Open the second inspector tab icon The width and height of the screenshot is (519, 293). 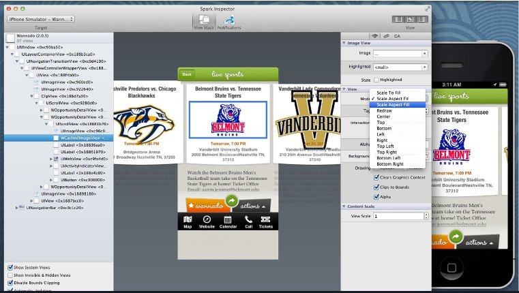click(386, 36)
